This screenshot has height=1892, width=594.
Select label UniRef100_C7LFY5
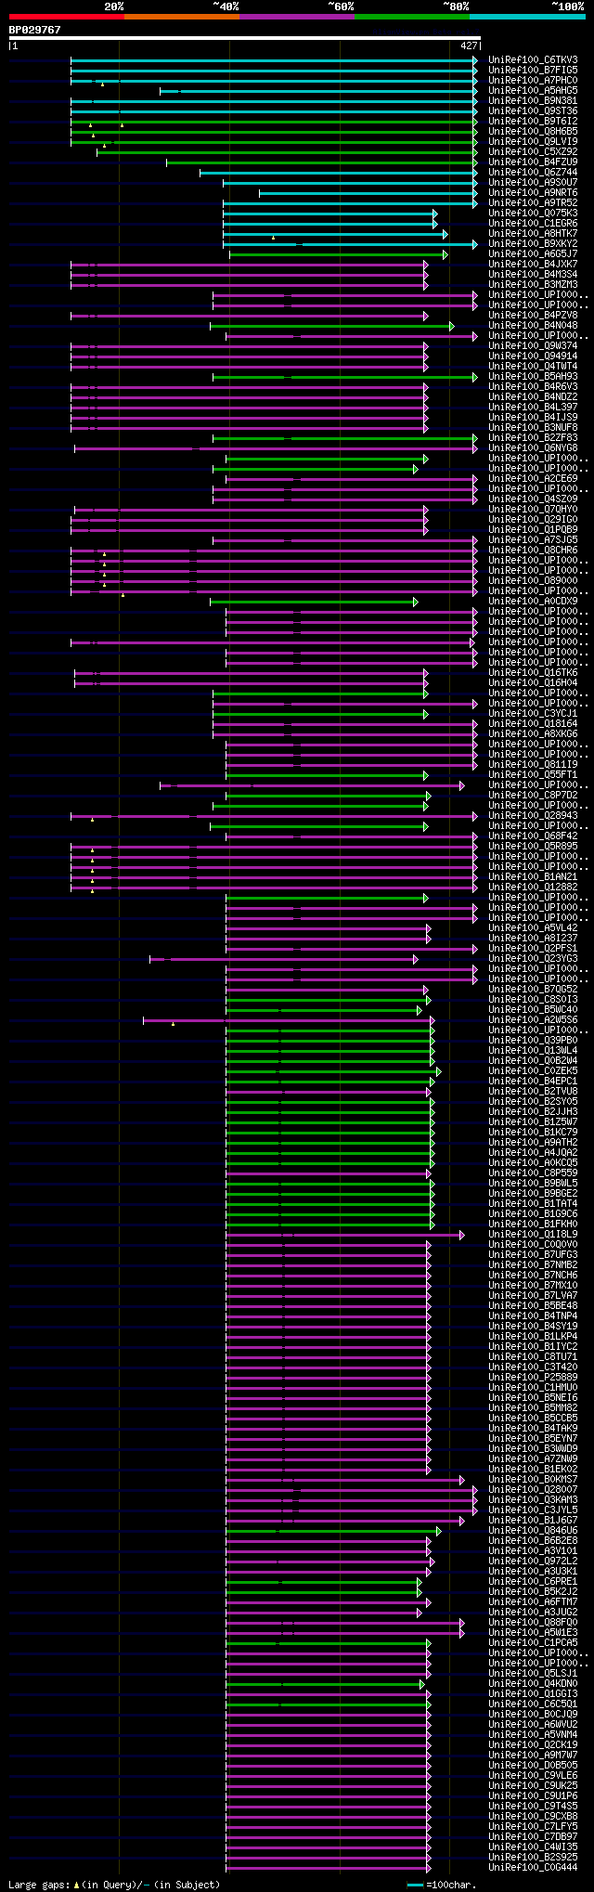[533, 1827]
